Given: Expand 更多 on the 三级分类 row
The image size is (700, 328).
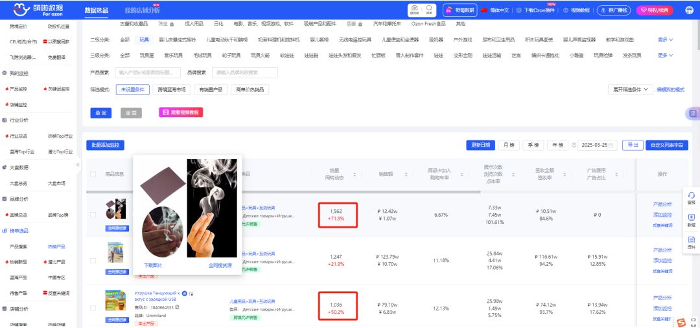Looking at the screenshot, I should 665,55.
